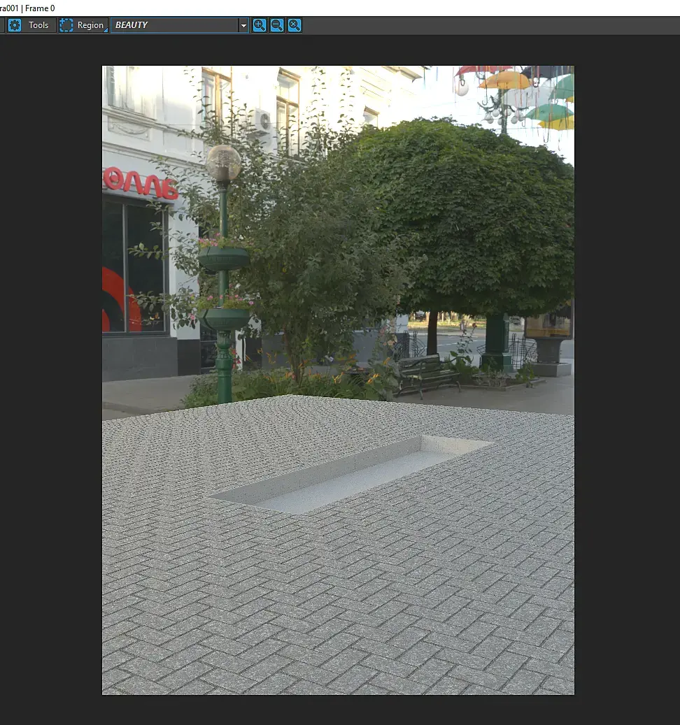Expand the BEAUTY channel dropdown arrow
The height and width of the screenshot is (725, 680).
tap(243, 25)
